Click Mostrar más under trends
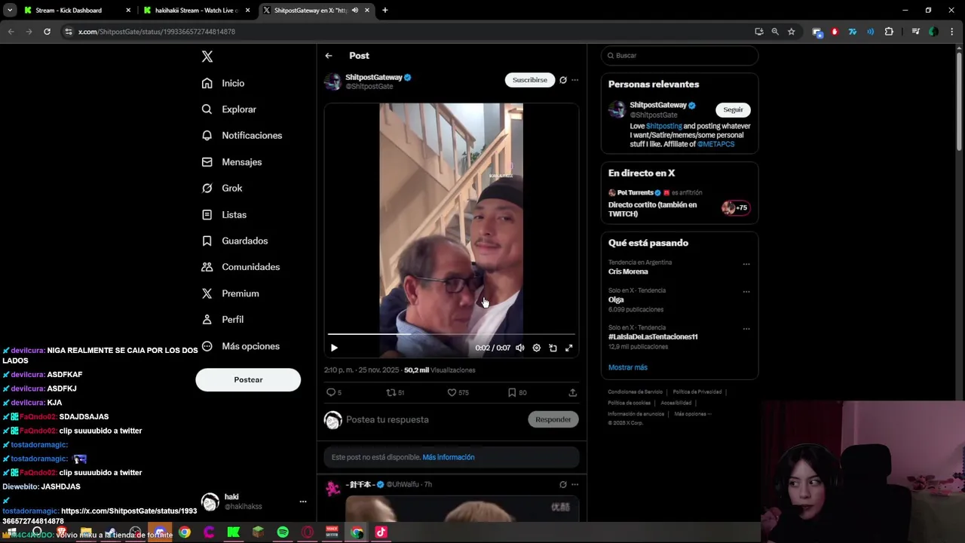Image resolution: width=965 pixels, height=543 pixels. (628, 367)
